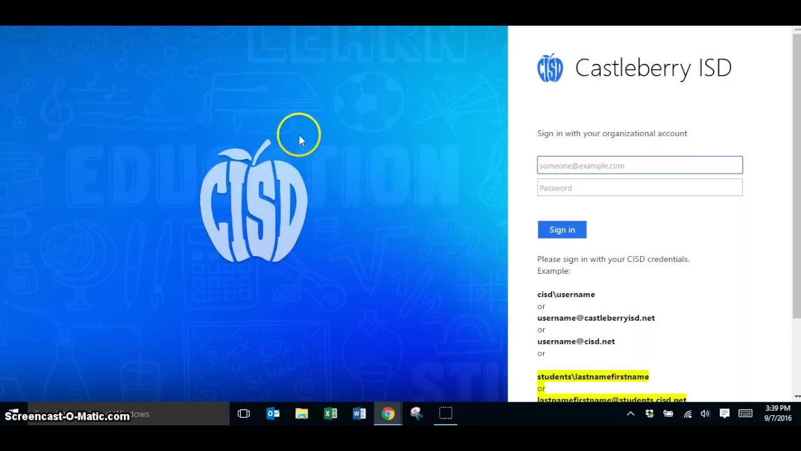Click the touch keyboard tray icon
This screenshot has height=451, width=801.
pos(745,414)
